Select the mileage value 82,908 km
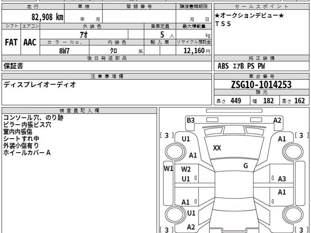The height and width of the screenshot is (233, 311). point(47,17)
